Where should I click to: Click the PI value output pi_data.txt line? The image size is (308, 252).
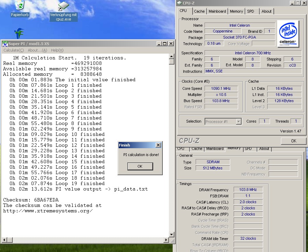pos(78,189)
